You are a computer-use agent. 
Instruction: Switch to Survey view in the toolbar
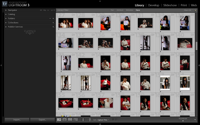[76, 120]
